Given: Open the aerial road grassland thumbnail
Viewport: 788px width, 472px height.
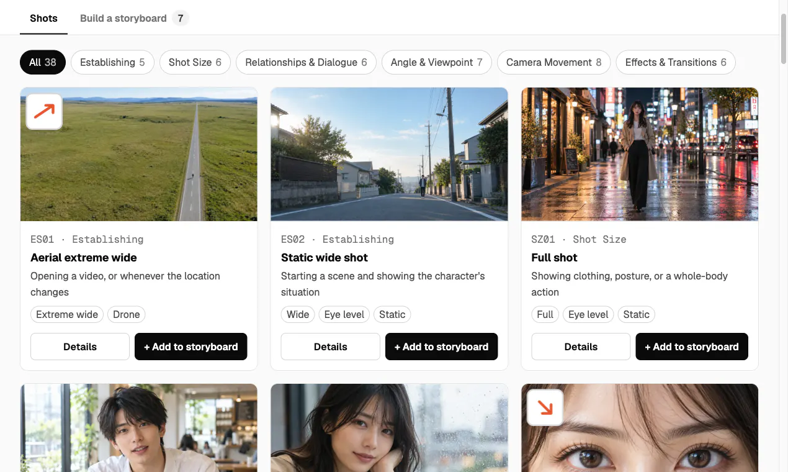Looking at the screenshot, I should 139,154.
